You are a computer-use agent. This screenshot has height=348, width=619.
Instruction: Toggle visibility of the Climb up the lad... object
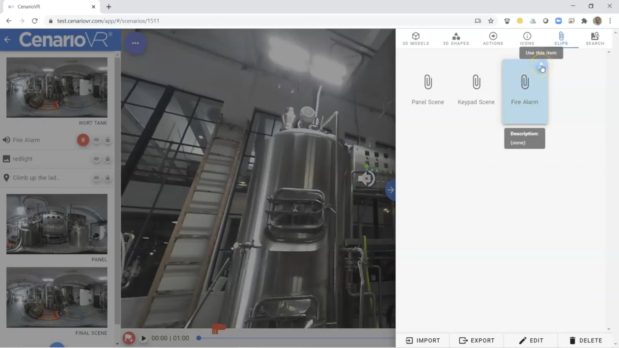[96, 178]
